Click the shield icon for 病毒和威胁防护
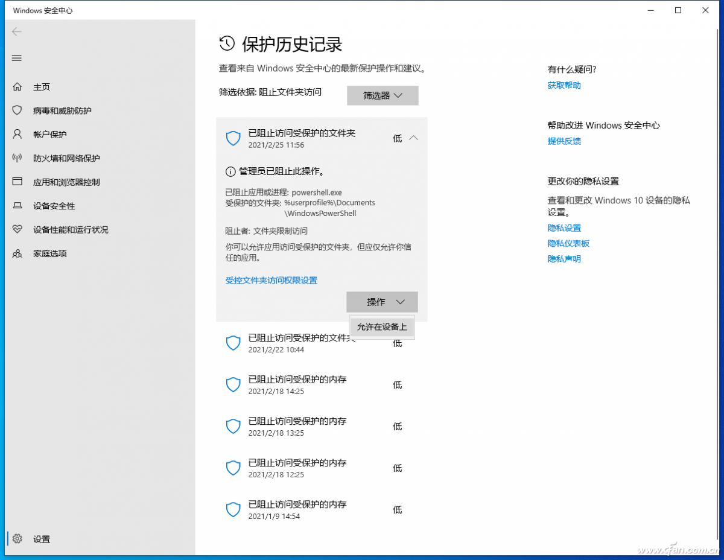 tap(17, 110)
